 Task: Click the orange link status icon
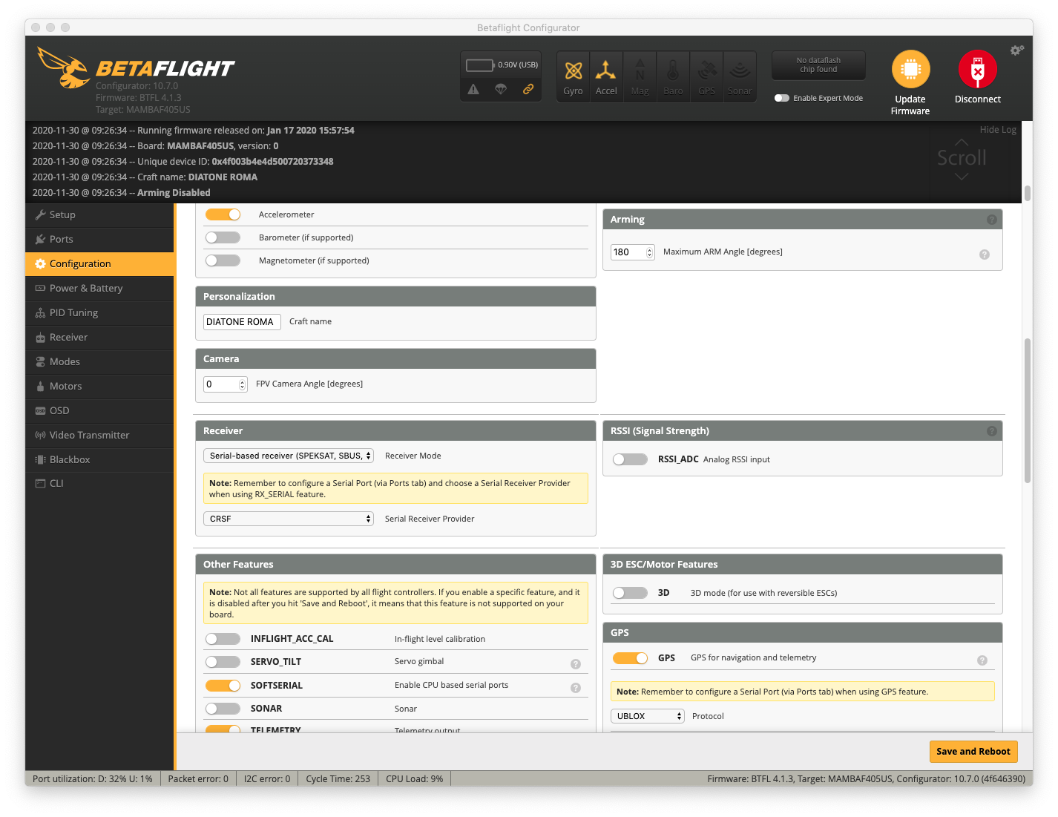(528, 89)
